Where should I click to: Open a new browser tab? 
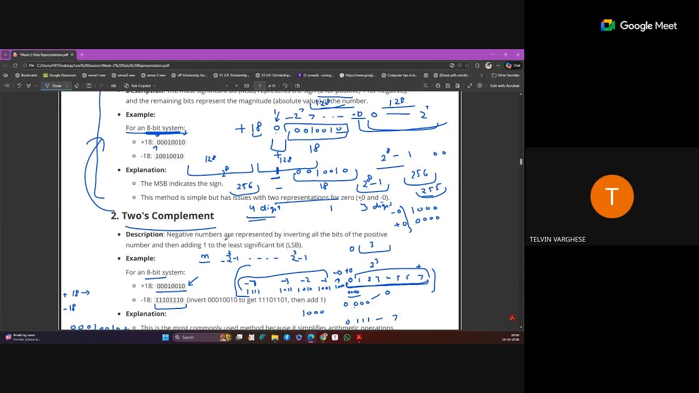82,55
